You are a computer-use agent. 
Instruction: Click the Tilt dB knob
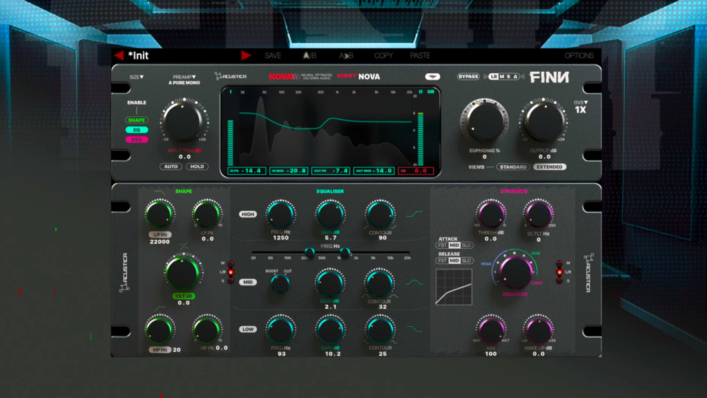tap(182, 274)
